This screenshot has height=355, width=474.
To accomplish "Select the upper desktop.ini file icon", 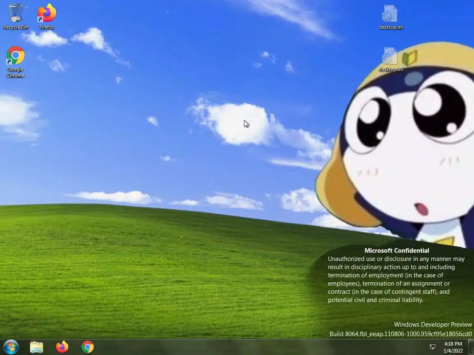I will pyautogui.click(x=390, y=17).
